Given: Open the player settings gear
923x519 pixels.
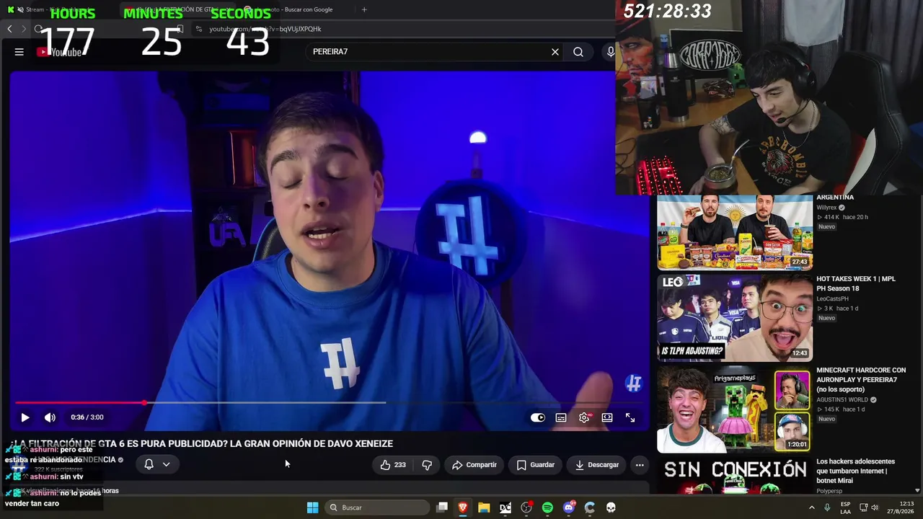Looking at the screenshot, I should (x=584, y=417).
